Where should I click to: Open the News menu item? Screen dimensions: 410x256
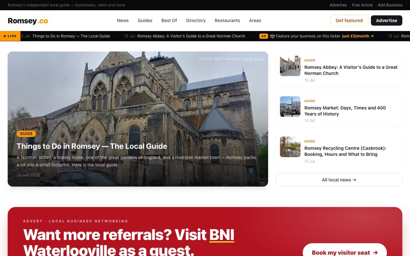[123, 20]
